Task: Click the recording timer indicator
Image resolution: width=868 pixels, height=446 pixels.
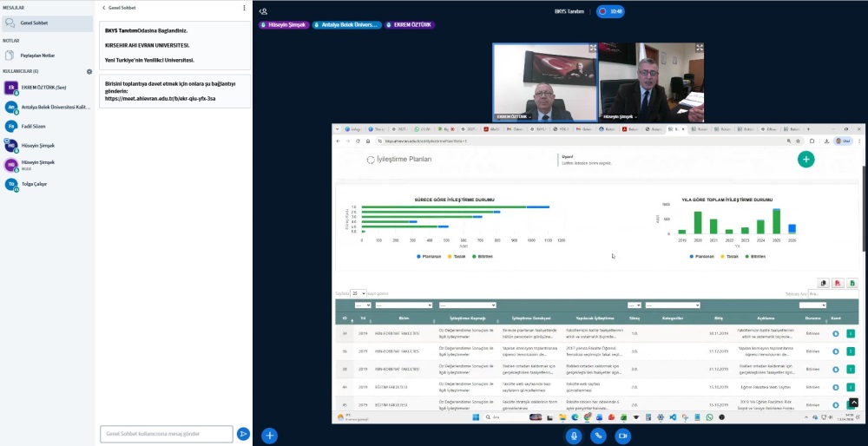Action: pos(610,11)
